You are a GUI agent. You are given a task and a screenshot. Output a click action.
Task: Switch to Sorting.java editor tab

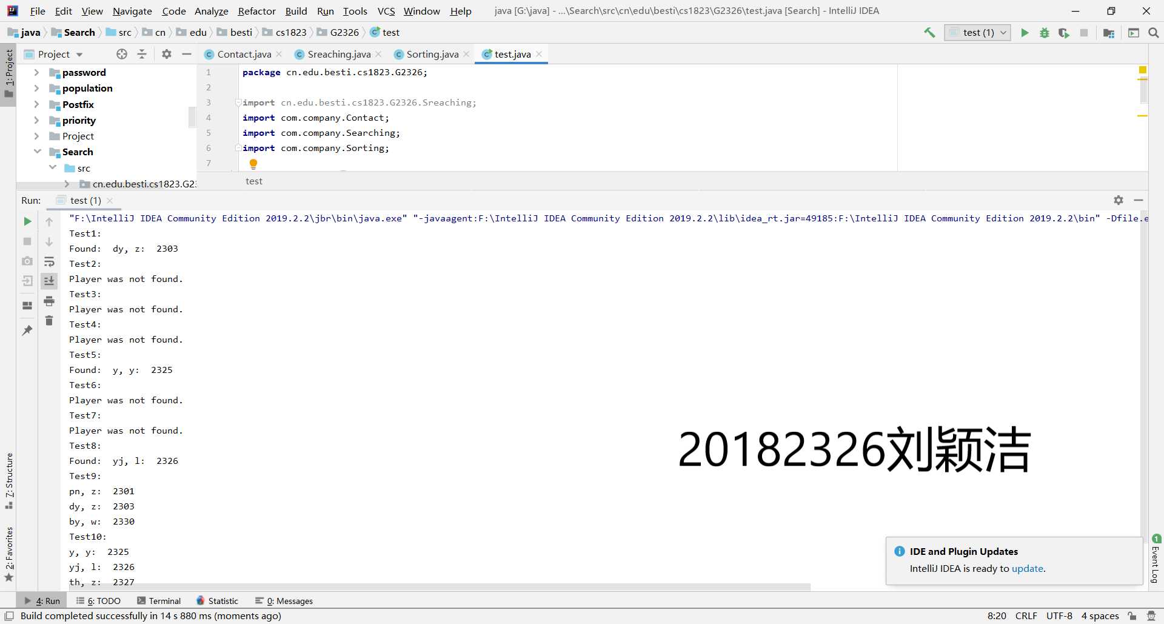pos(432,54)
